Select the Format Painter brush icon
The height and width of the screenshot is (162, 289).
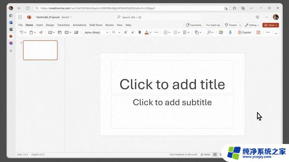41,32
